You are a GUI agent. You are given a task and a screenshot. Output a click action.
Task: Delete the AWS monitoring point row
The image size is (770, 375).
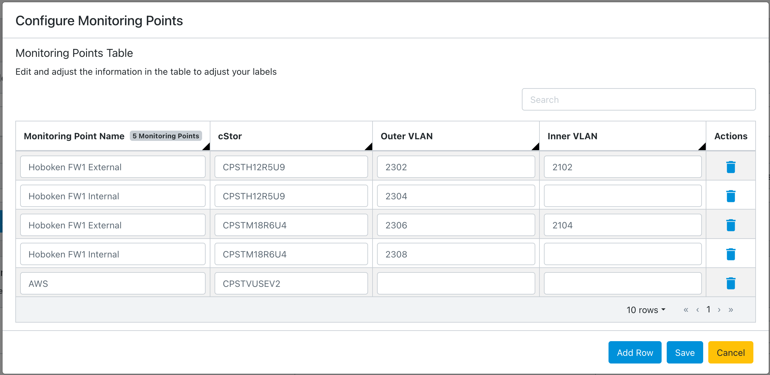tap(731, 283)
